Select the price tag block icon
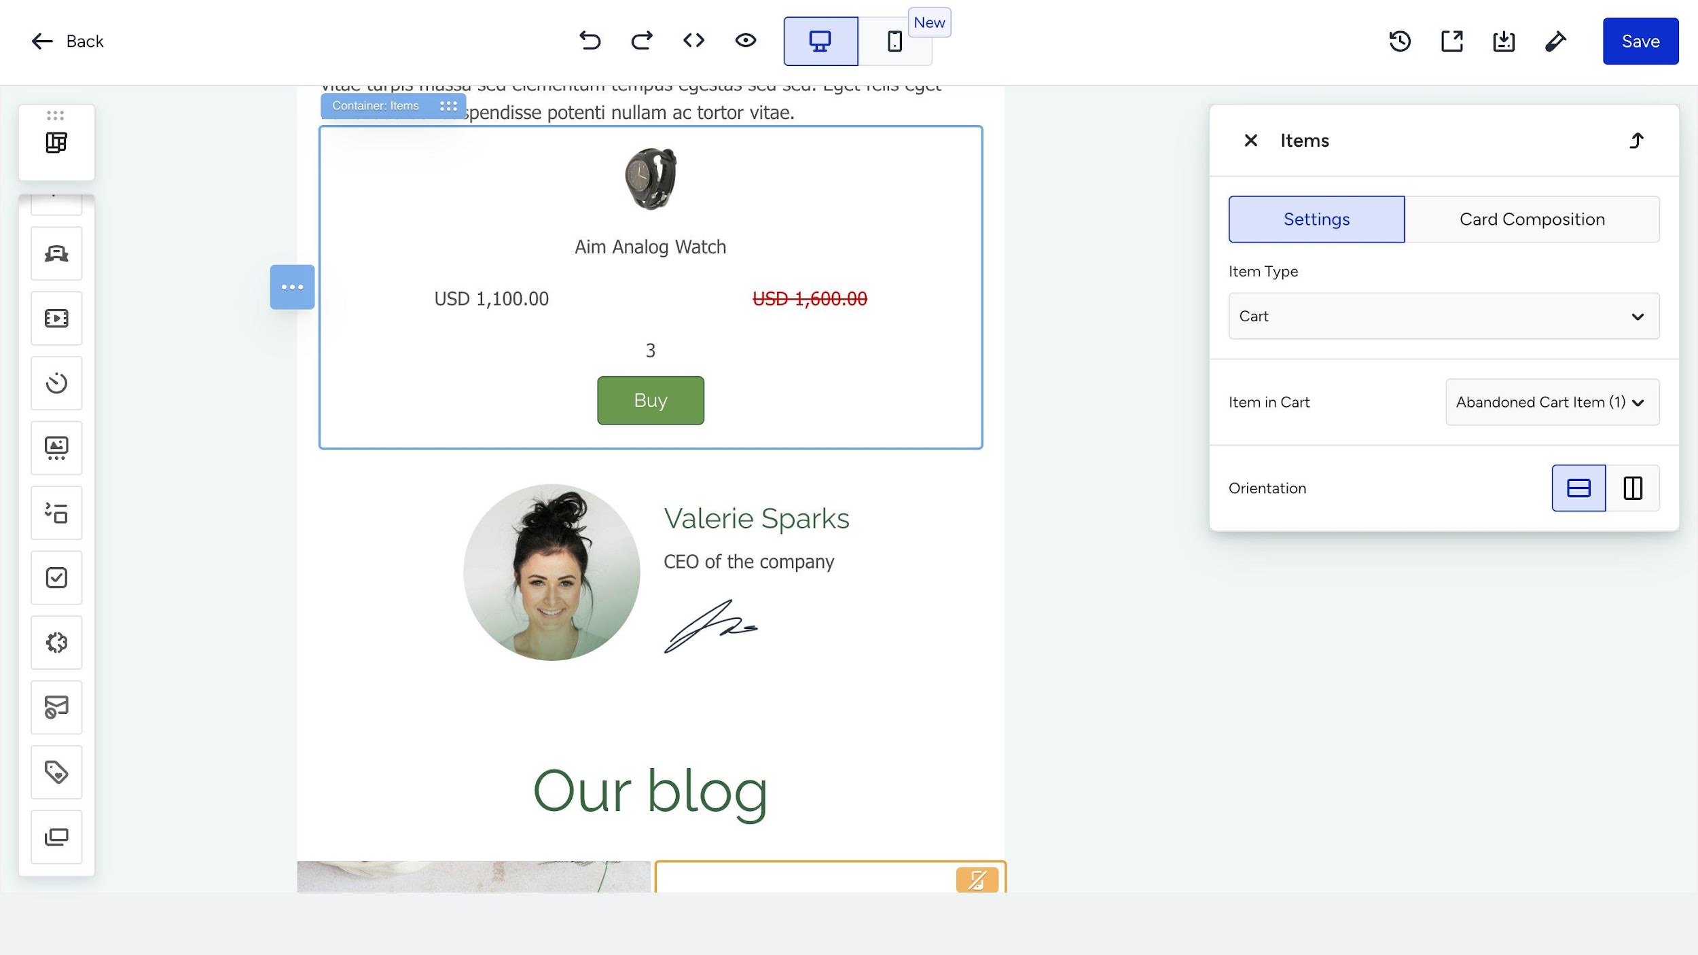This screenshot has height=955, width=1698. coord(56,772)
